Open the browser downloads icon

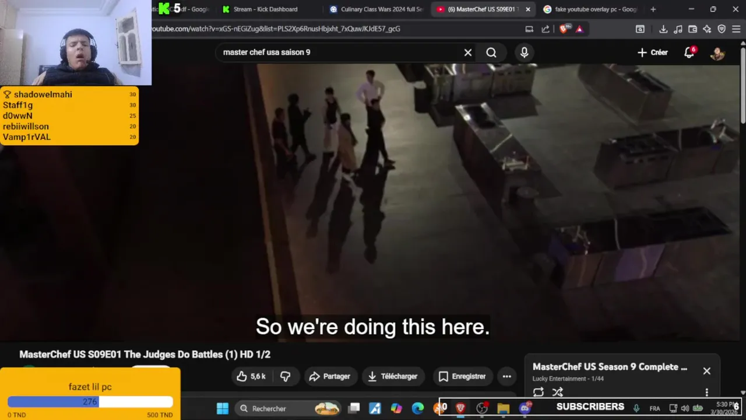click(x=663, y=29)
